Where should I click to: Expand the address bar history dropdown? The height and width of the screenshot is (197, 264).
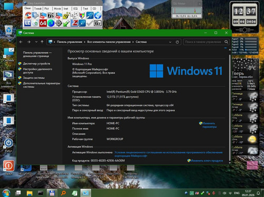point(170,42)
